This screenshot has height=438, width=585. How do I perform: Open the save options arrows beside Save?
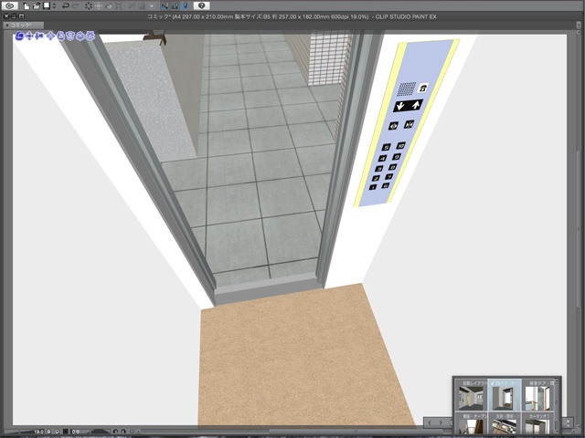click(54, 5)
